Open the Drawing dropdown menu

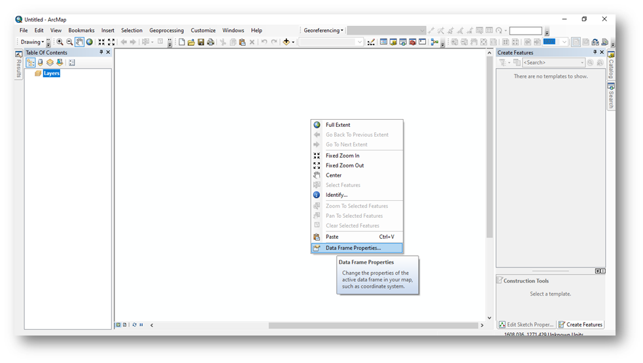(x=33, y=42)
